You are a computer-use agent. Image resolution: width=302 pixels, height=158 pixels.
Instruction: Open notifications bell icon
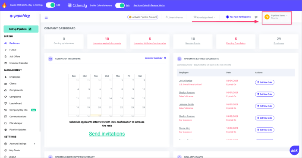click(x=227, y=17)
